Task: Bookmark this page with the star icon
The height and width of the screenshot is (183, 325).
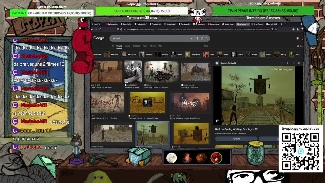Action: pos(276,29)
